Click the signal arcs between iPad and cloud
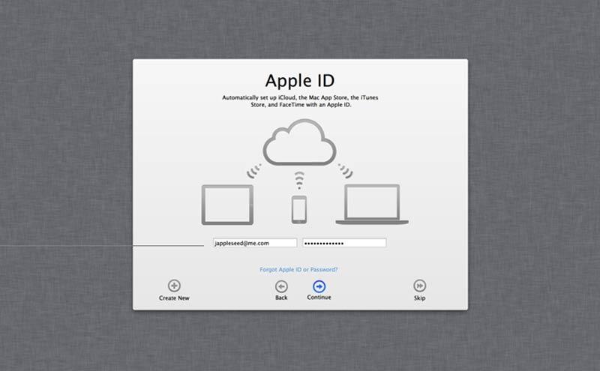 pyautogui.click(x=252, y=170)
